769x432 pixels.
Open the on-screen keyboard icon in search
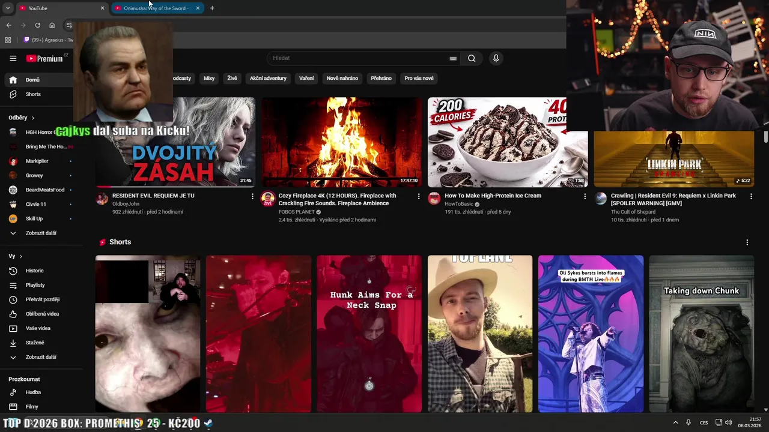(453, 58)
